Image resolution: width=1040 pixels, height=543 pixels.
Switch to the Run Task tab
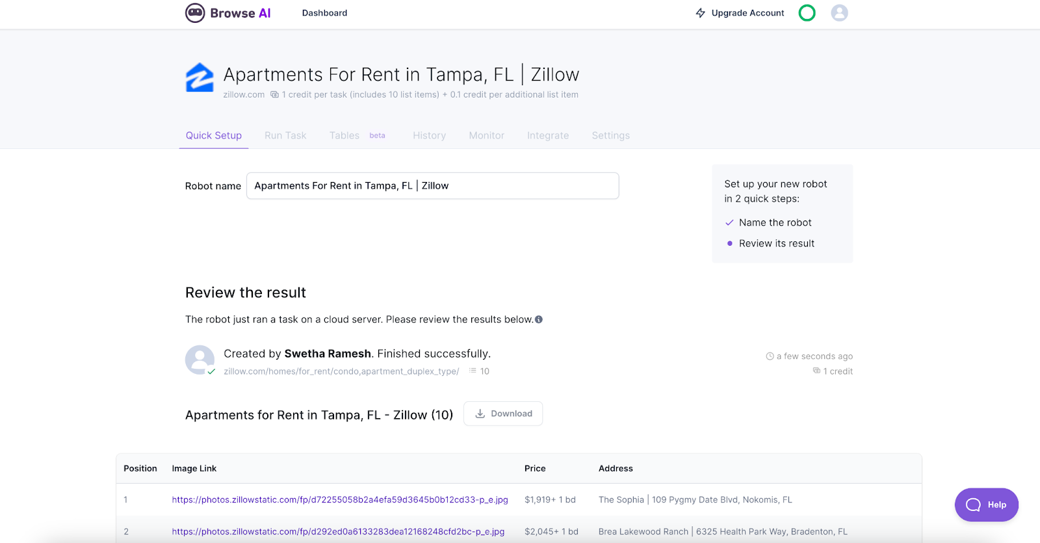click(x=285, y=135)
